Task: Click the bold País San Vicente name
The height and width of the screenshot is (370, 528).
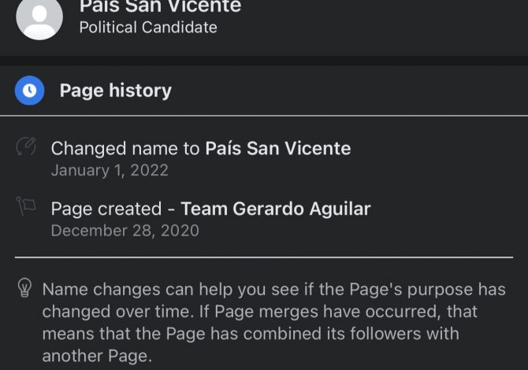Action: pyautogui.click(x=278, y=148)
